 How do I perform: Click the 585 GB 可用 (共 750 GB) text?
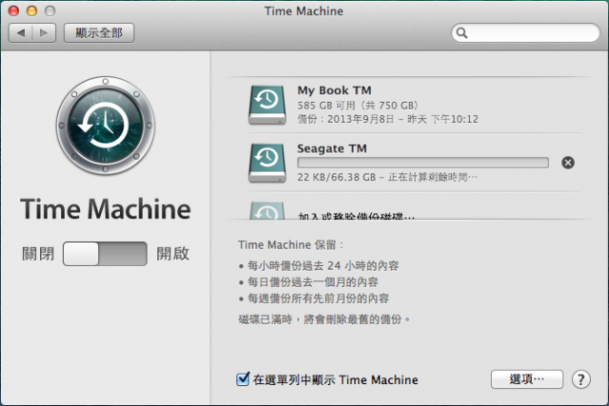tap(358, 106)
